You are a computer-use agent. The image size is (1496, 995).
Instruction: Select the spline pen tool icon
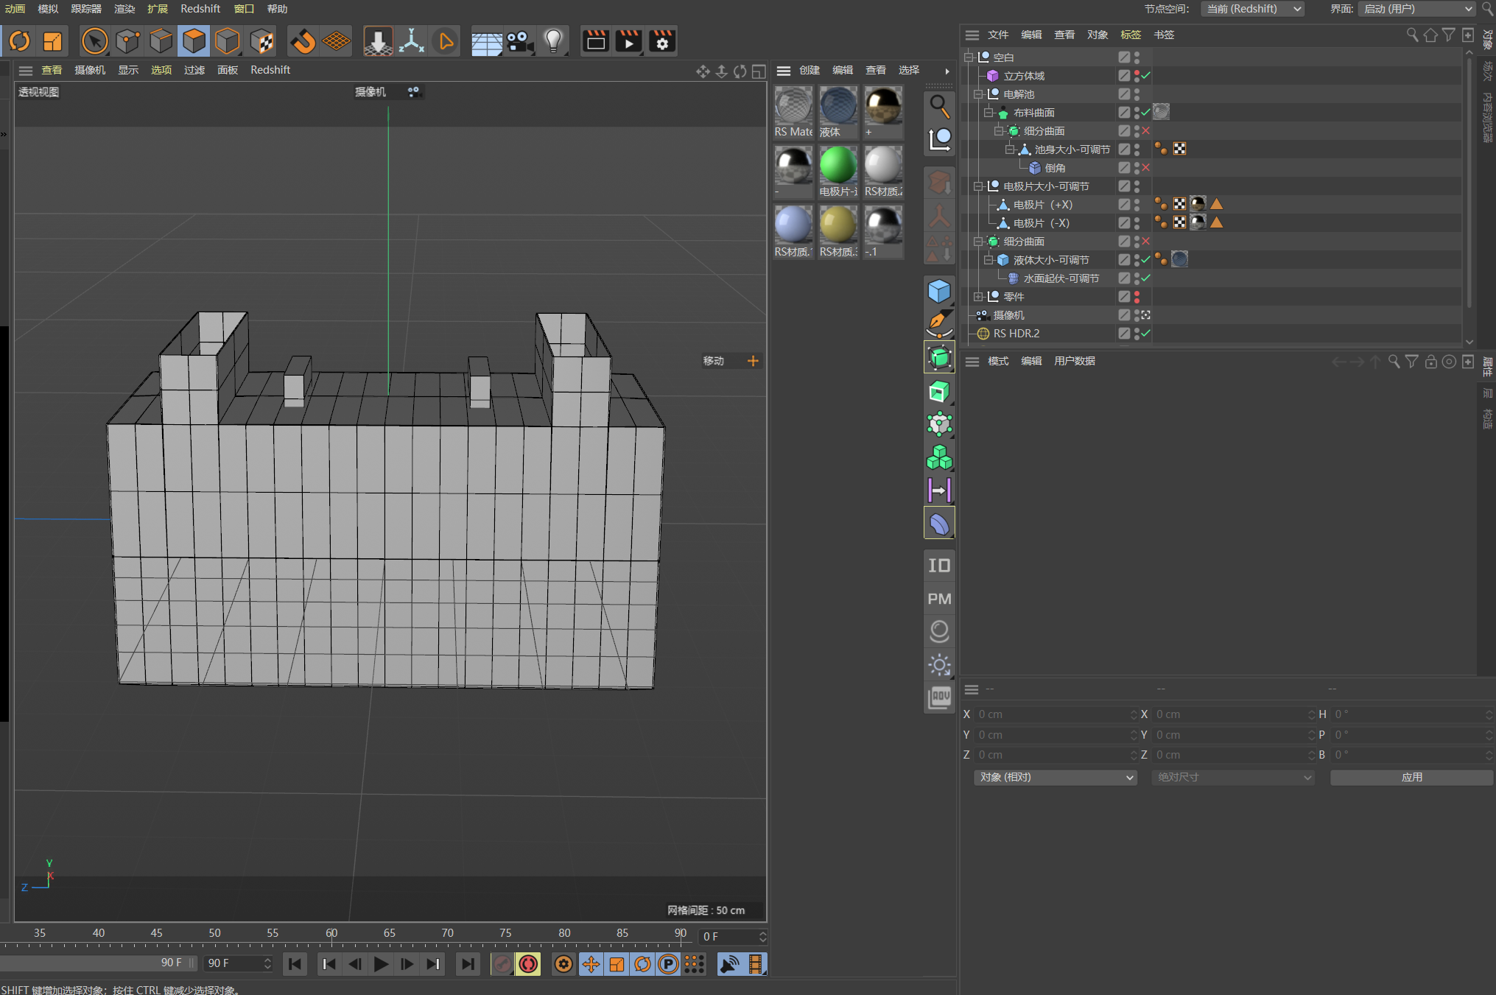939,323
